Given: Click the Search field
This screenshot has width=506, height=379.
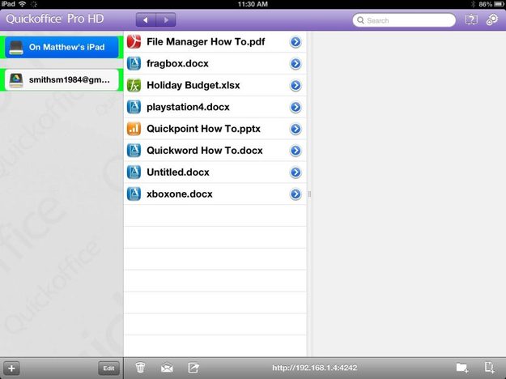Looking at the screenshot, I should pos(404,20).
